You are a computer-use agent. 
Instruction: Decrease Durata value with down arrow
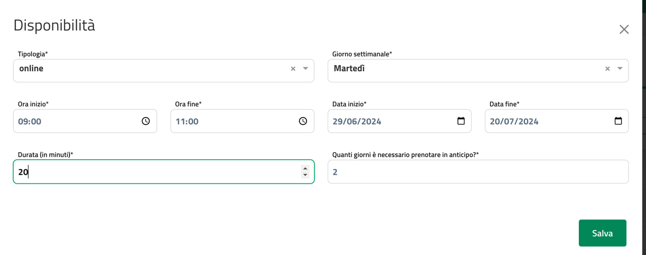point(305,175)
